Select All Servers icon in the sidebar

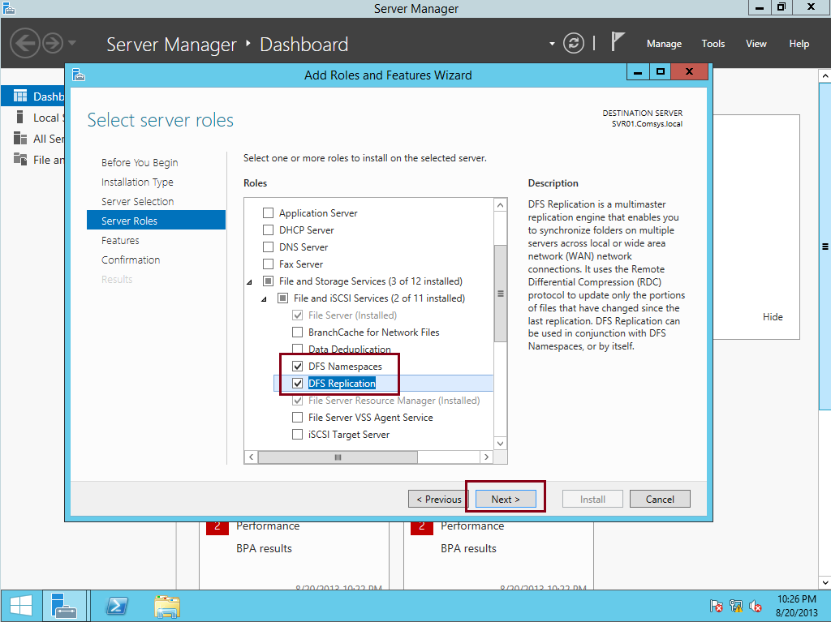pos(20,139)
